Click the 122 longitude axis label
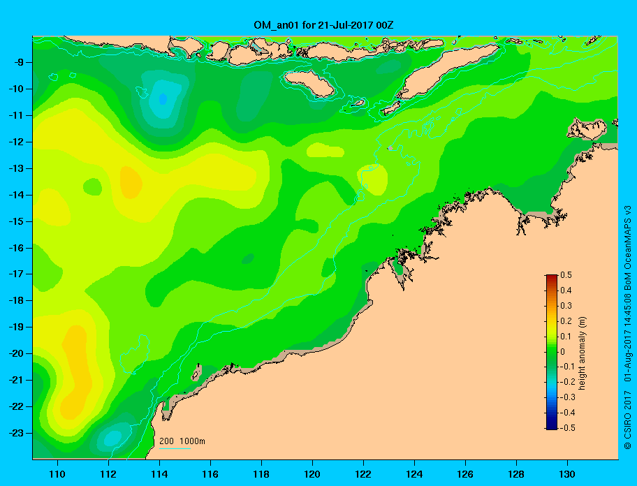Viewport: 637px width, 486px height. 363,474
